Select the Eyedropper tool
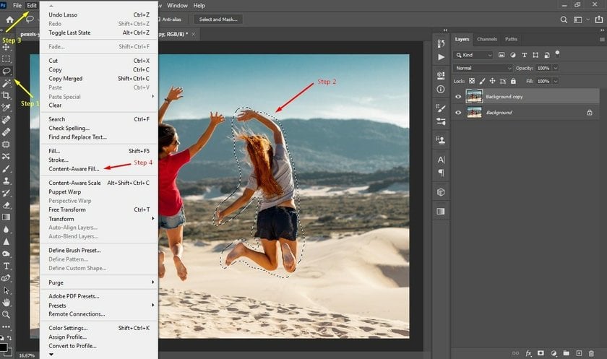 click(x=7, y=108)
